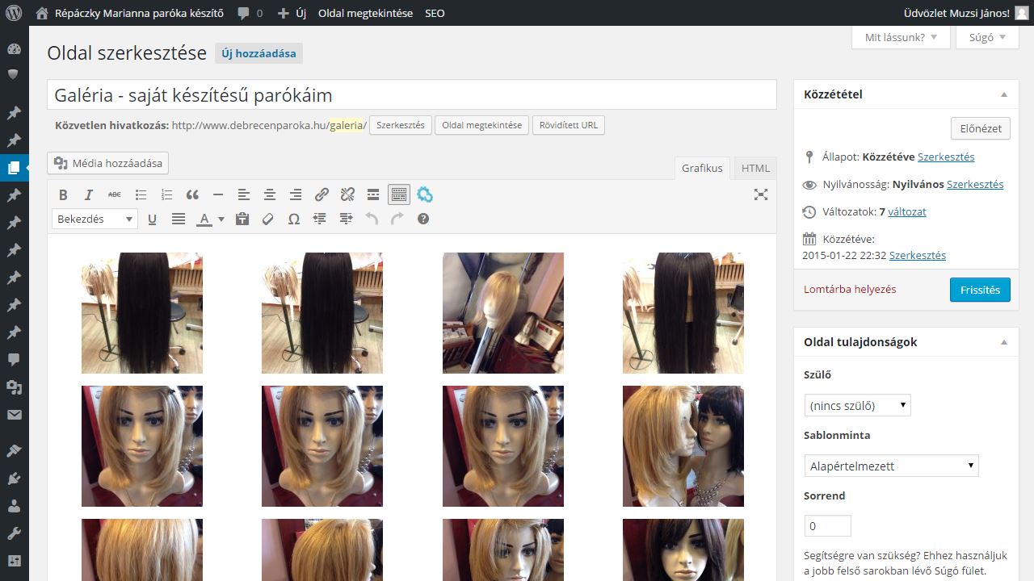1034x581 pixels.
Task: Open the Szülő parent page dropdown
Action: pos(857,406)
